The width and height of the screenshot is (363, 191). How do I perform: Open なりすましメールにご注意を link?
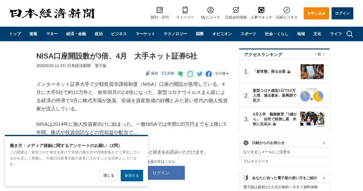[x=267, y=152]
